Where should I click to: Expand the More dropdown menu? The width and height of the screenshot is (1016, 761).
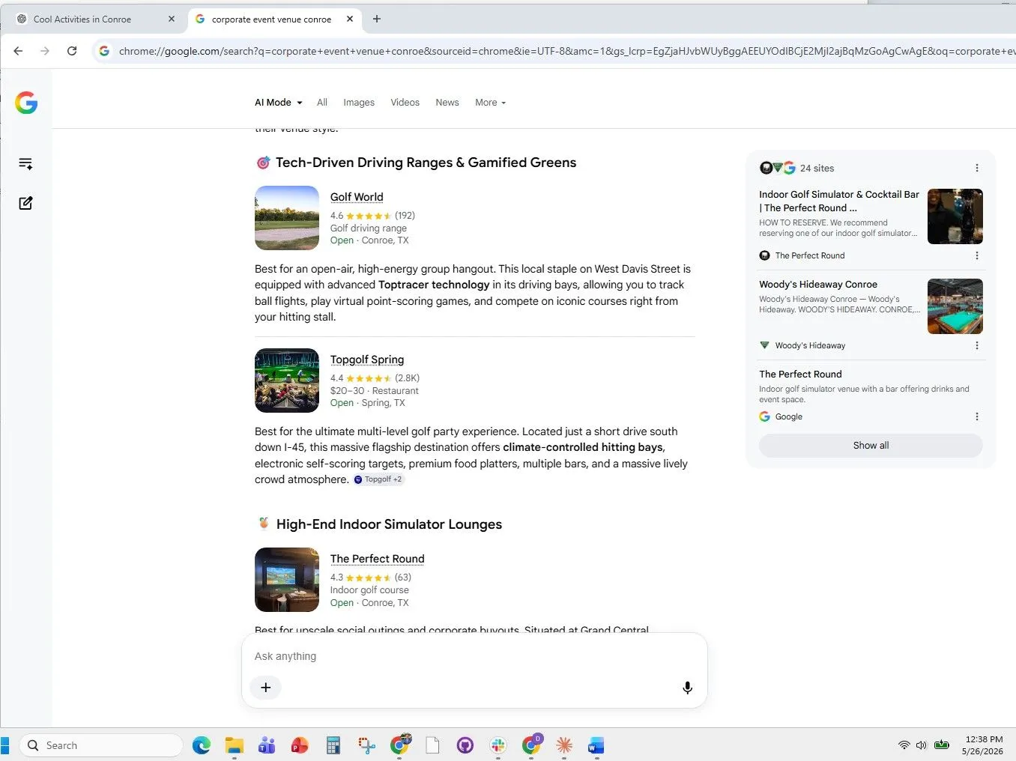(490, 103)
